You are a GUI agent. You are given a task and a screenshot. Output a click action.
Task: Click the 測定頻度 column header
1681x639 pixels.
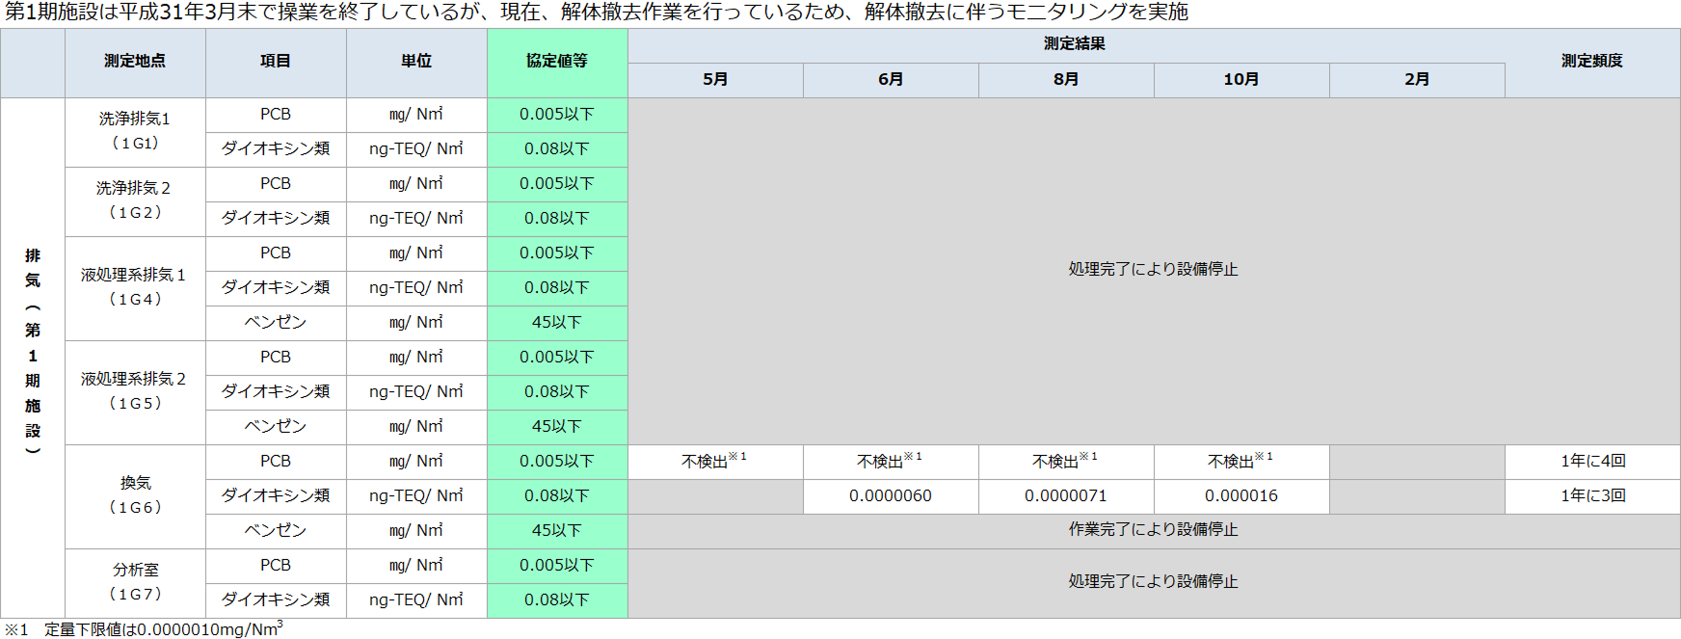click(1592, 62)
